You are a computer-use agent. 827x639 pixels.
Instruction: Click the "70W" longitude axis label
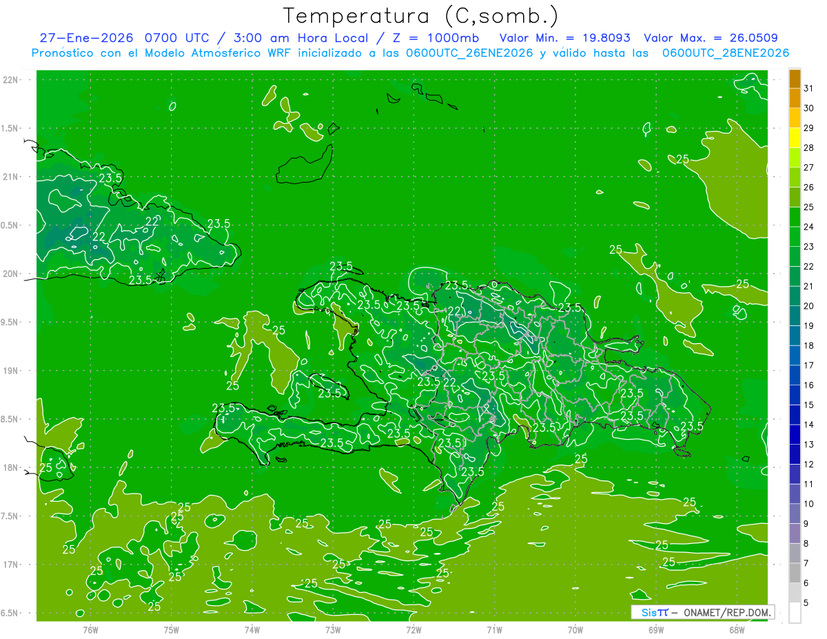click(575, 629)
